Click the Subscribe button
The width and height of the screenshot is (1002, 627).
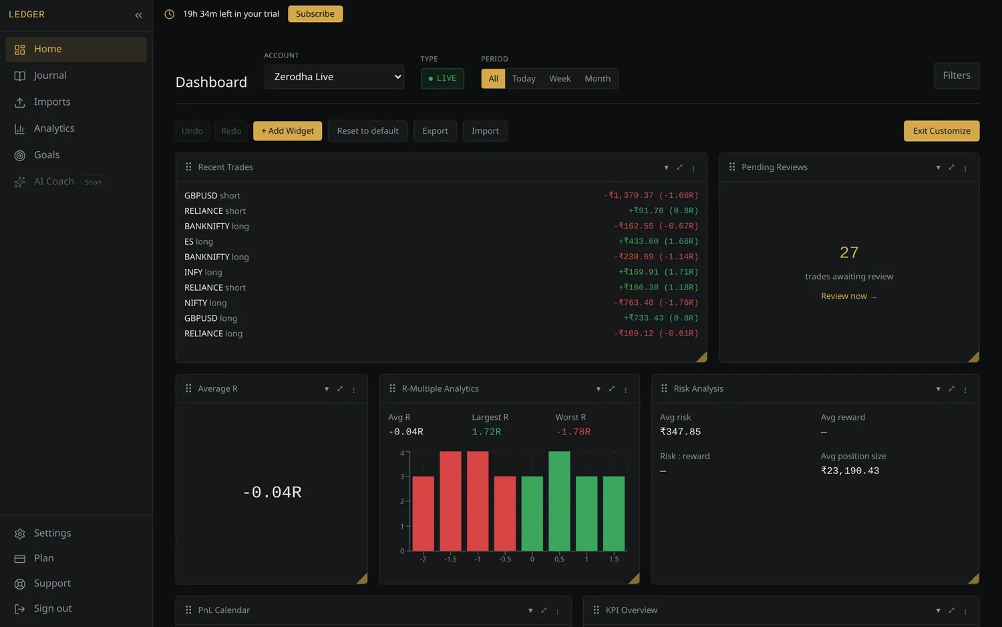click(315, 14)
